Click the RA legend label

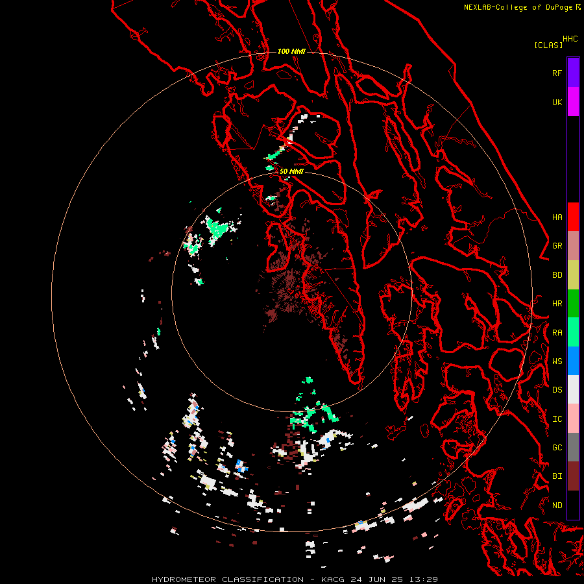point(557,333)
